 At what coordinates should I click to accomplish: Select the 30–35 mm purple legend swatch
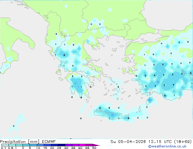(x=68, y=145)
